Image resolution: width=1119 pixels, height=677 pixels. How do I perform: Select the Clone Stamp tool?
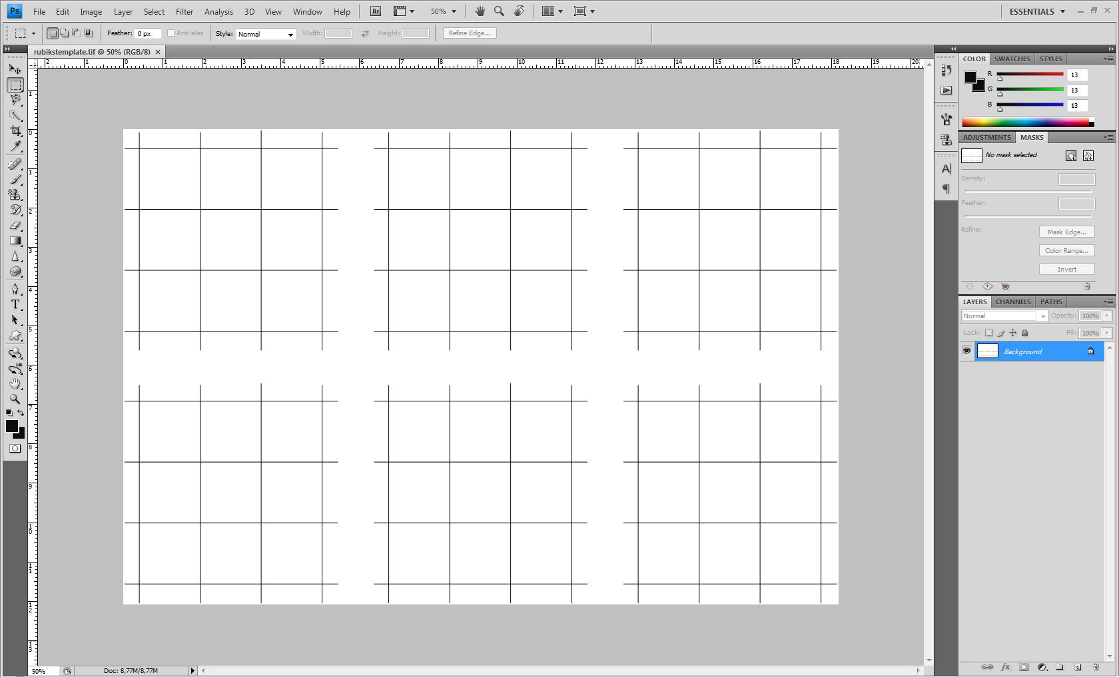point(15,195)
